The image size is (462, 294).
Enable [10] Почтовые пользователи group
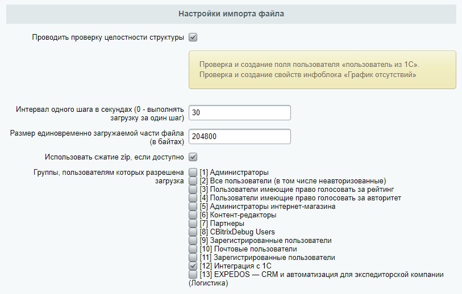194,249
